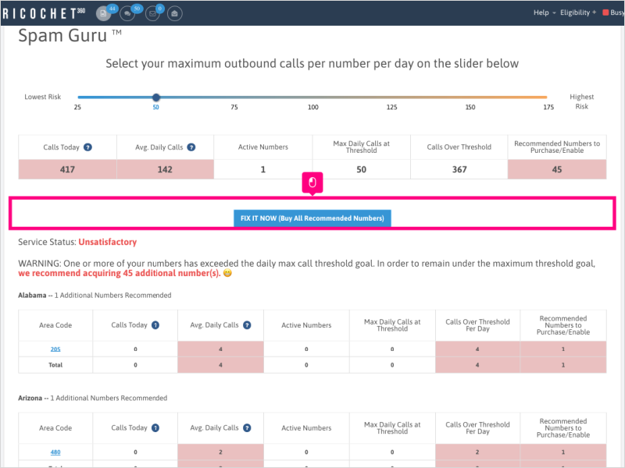Viewport: 625px width, 468px height.
Task: Click the recommend acquiring 45 additional numbers text
Action: 120,274
